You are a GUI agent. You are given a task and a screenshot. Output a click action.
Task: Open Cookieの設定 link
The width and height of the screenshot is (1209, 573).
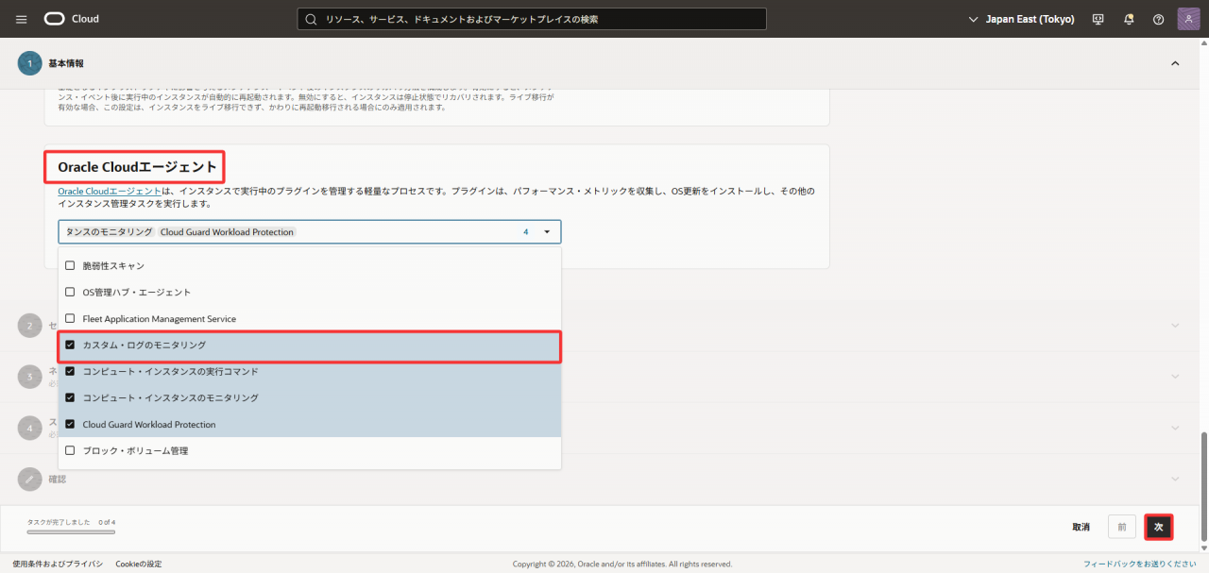click(x=139, y=564)
